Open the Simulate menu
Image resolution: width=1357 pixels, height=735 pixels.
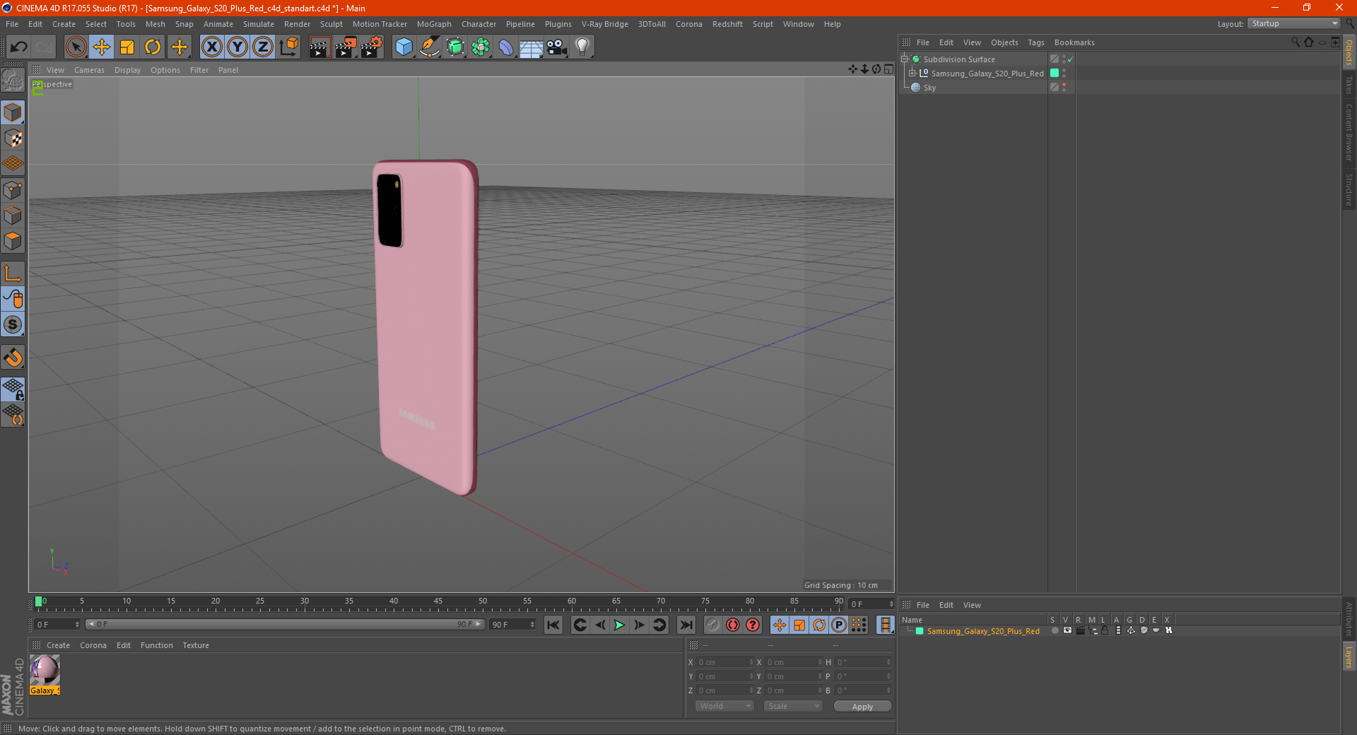click(259, 24)
